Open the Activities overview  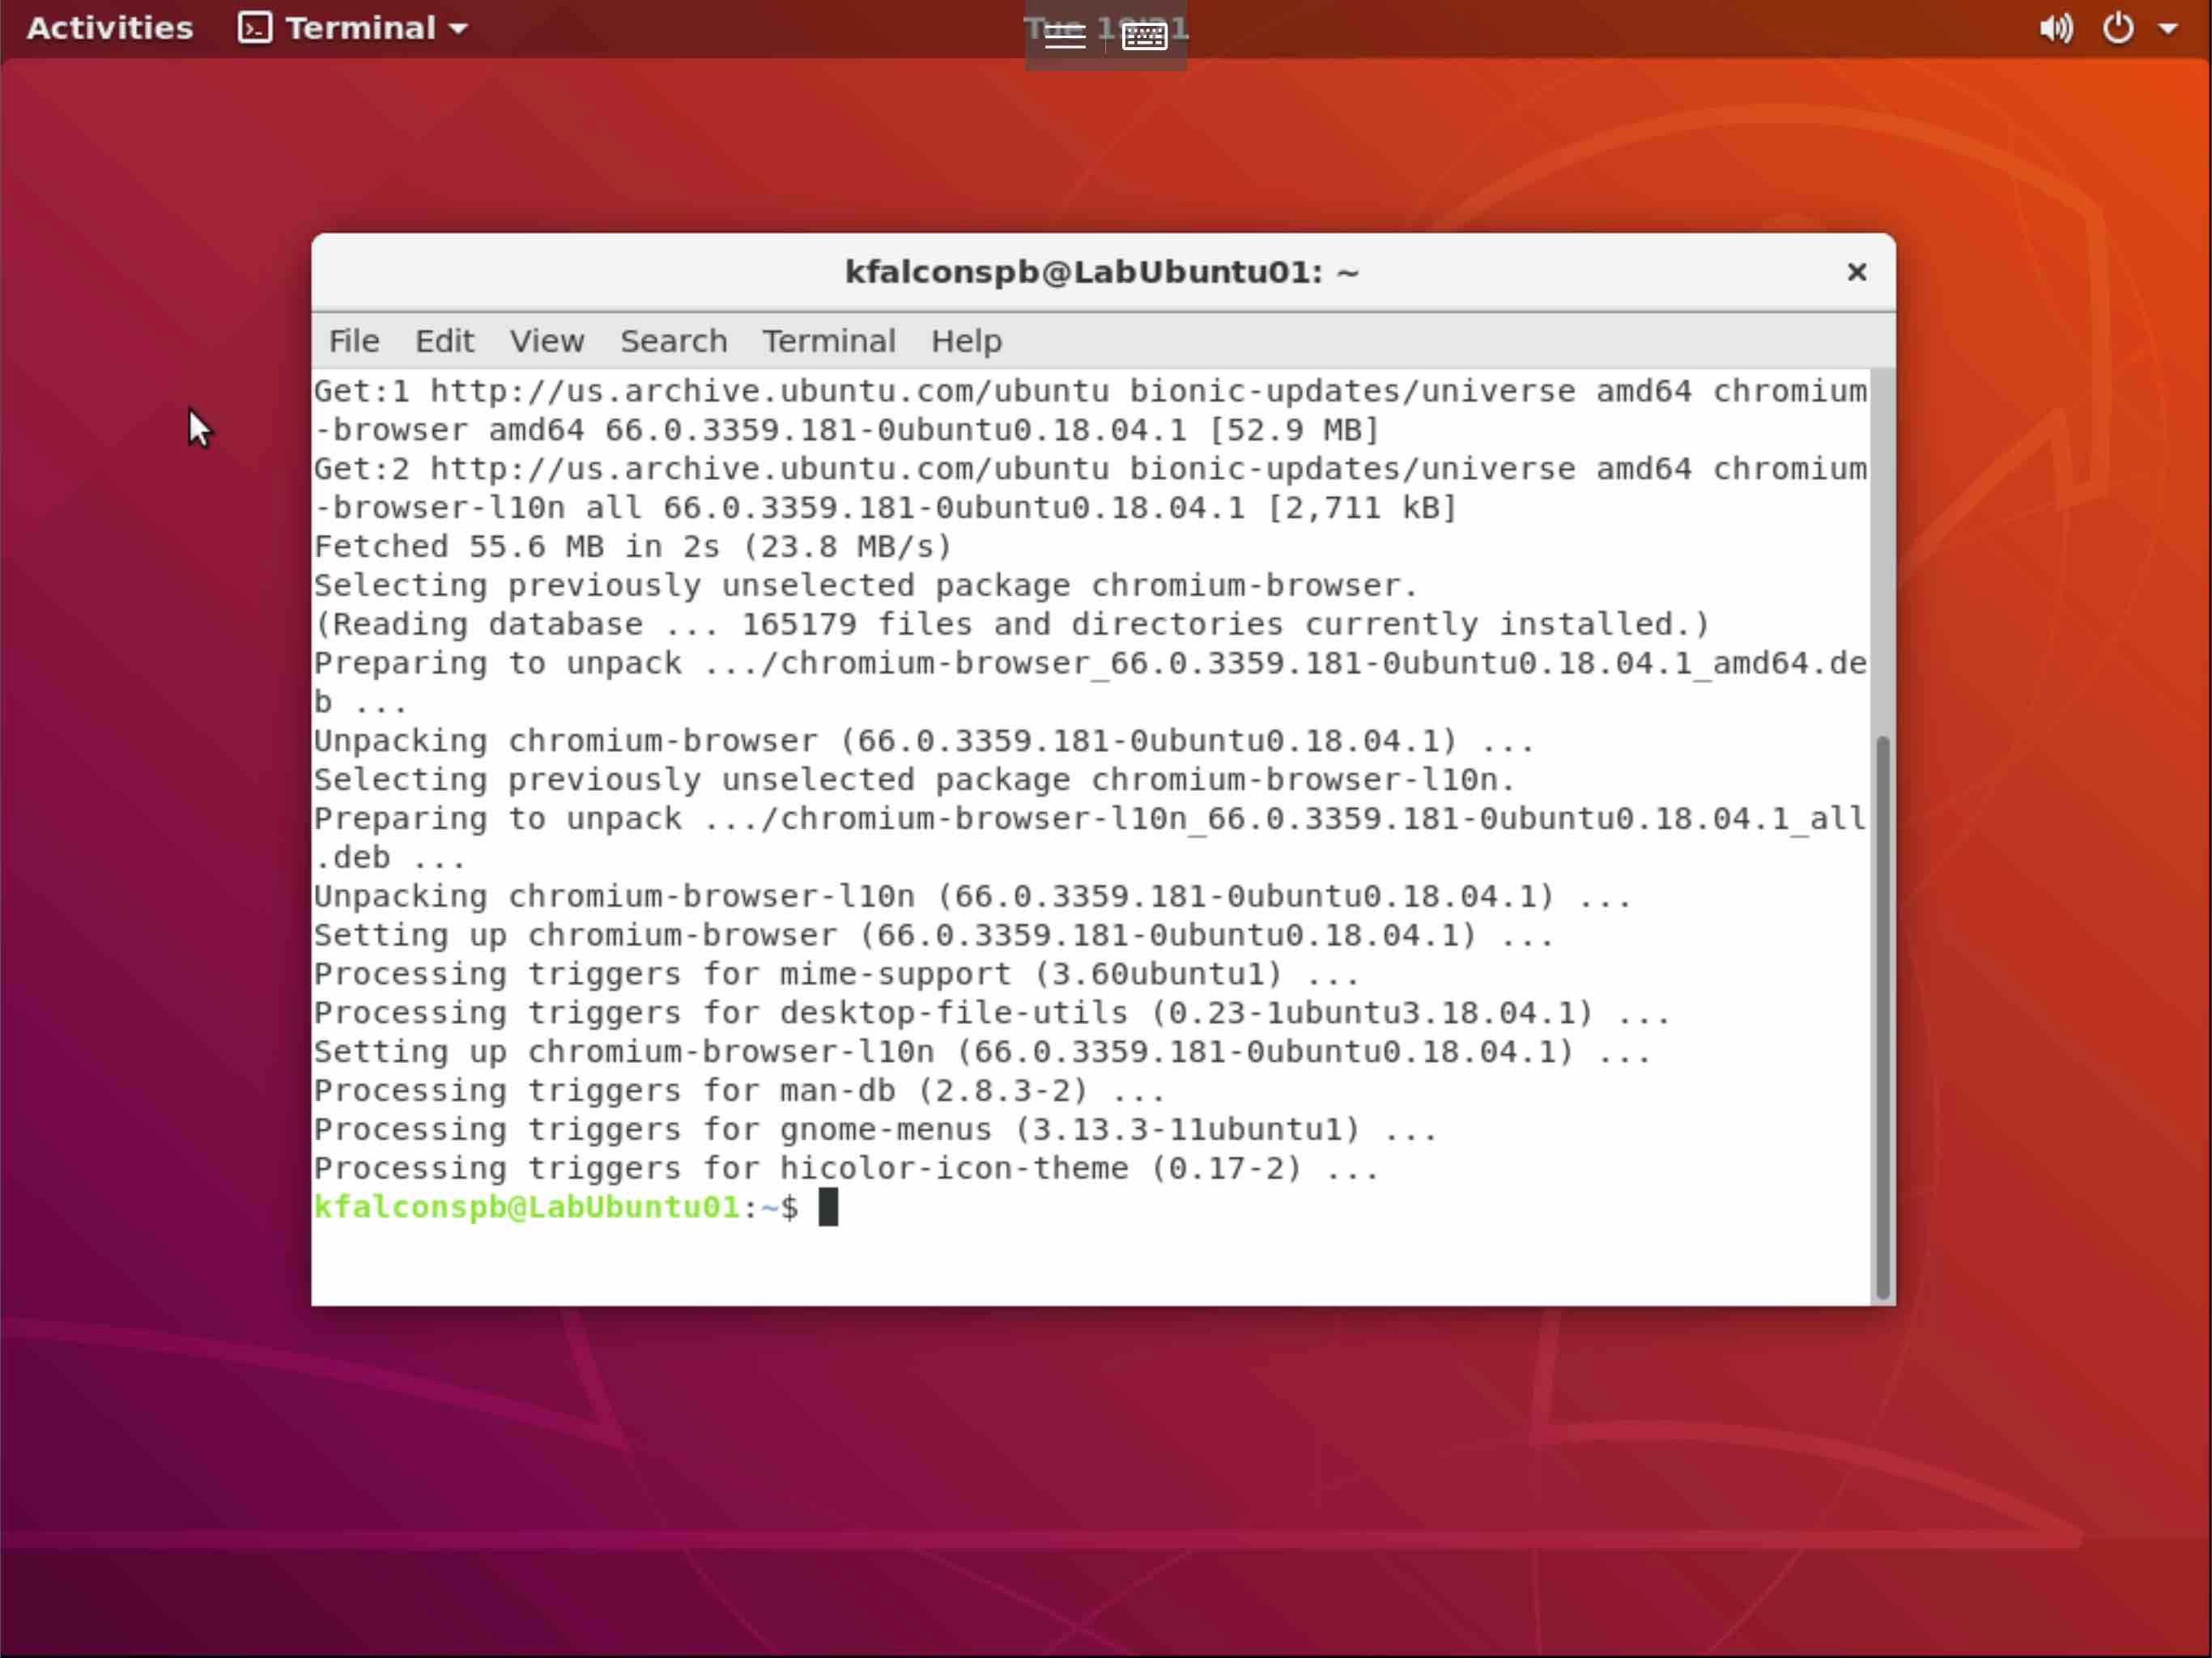(109, 28)
